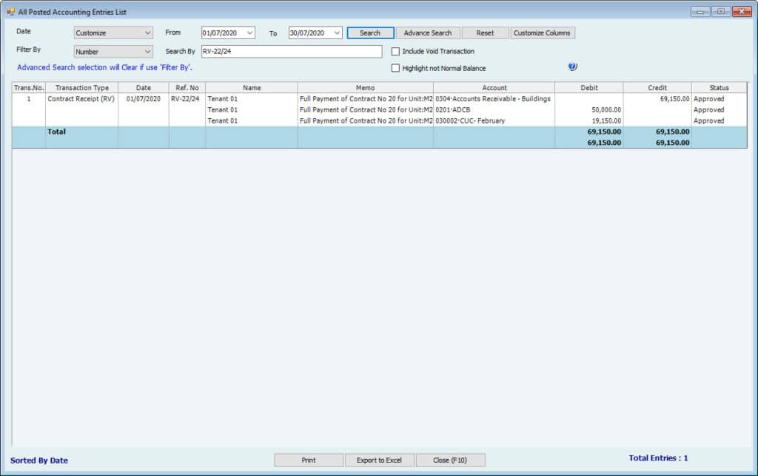Click the Search button
Image resolution: width=758 pixels, height=476 pixels.
tap(370, 33)
